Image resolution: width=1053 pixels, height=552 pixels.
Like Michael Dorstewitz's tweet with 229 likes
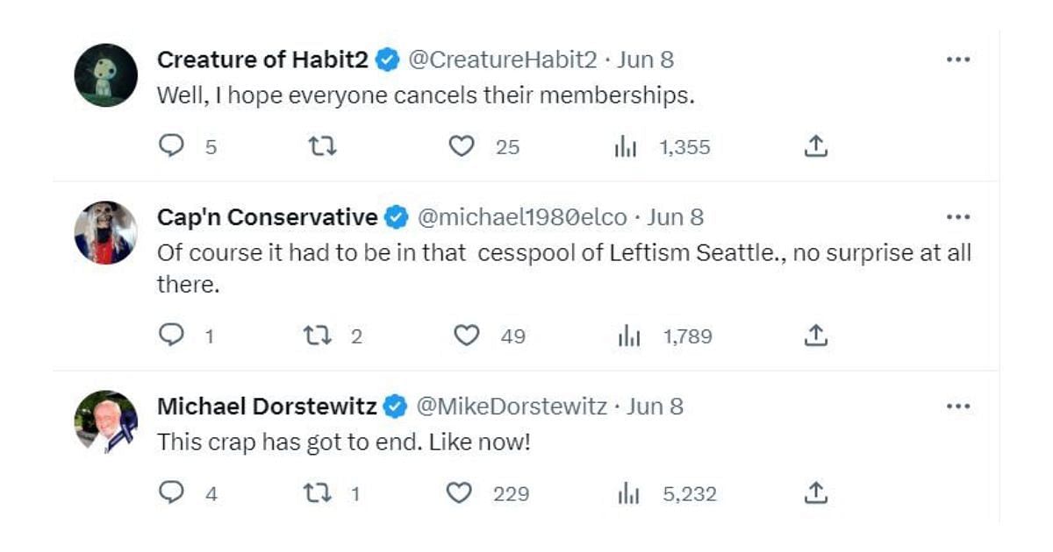pos(460,493)
